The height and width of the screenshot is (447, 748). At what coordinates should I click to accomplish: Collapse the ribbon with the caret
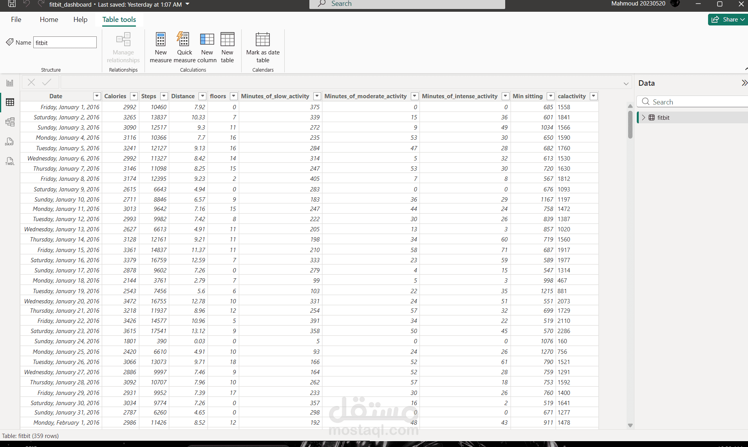click(746, 69)
